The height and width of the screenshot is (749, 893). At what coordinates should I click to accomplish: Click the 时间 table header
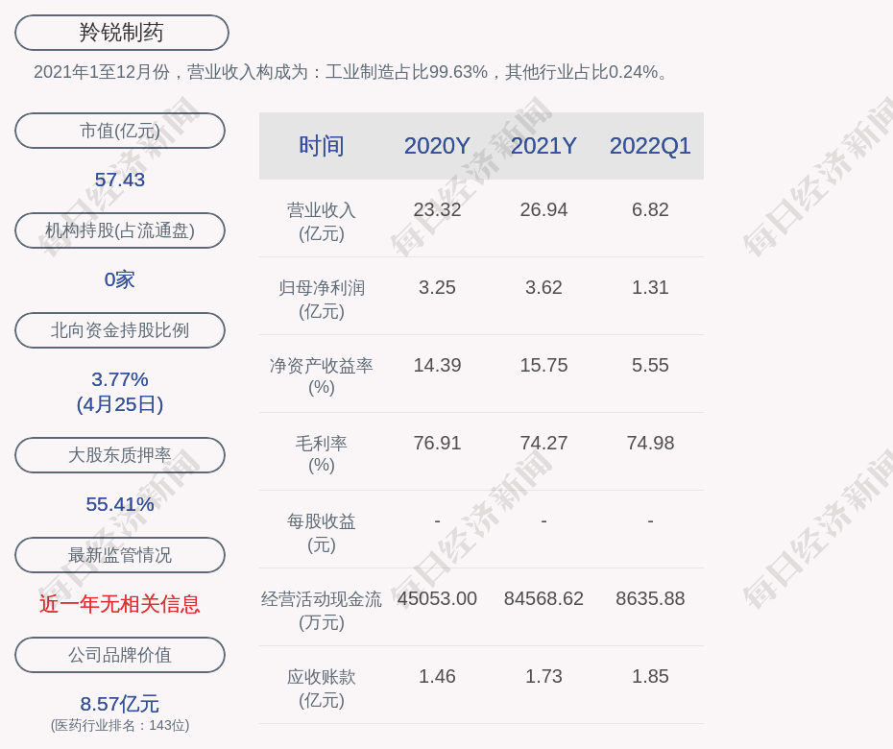(x=322, y=146)
